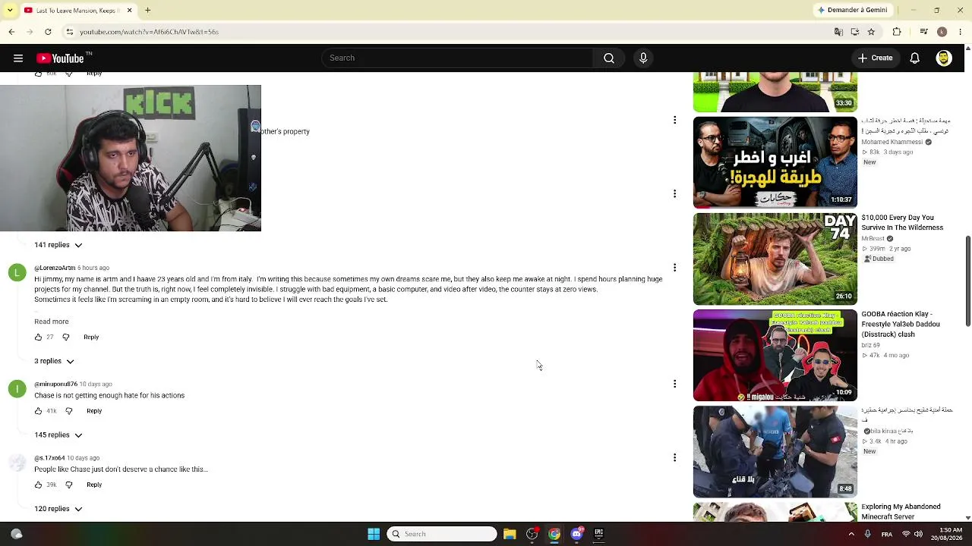The width and height of the screenshot is (972, 546).
Task: Click the minuponu876 green avatar
Action: 17,389
